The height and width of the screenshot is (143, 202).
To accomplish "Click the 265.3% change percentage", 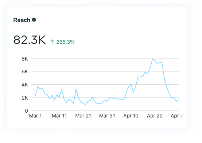I will pyautogui.click(x=65, y=42).
